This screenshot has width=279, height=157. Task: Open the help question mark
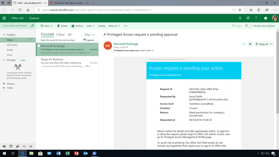(256, 18)
